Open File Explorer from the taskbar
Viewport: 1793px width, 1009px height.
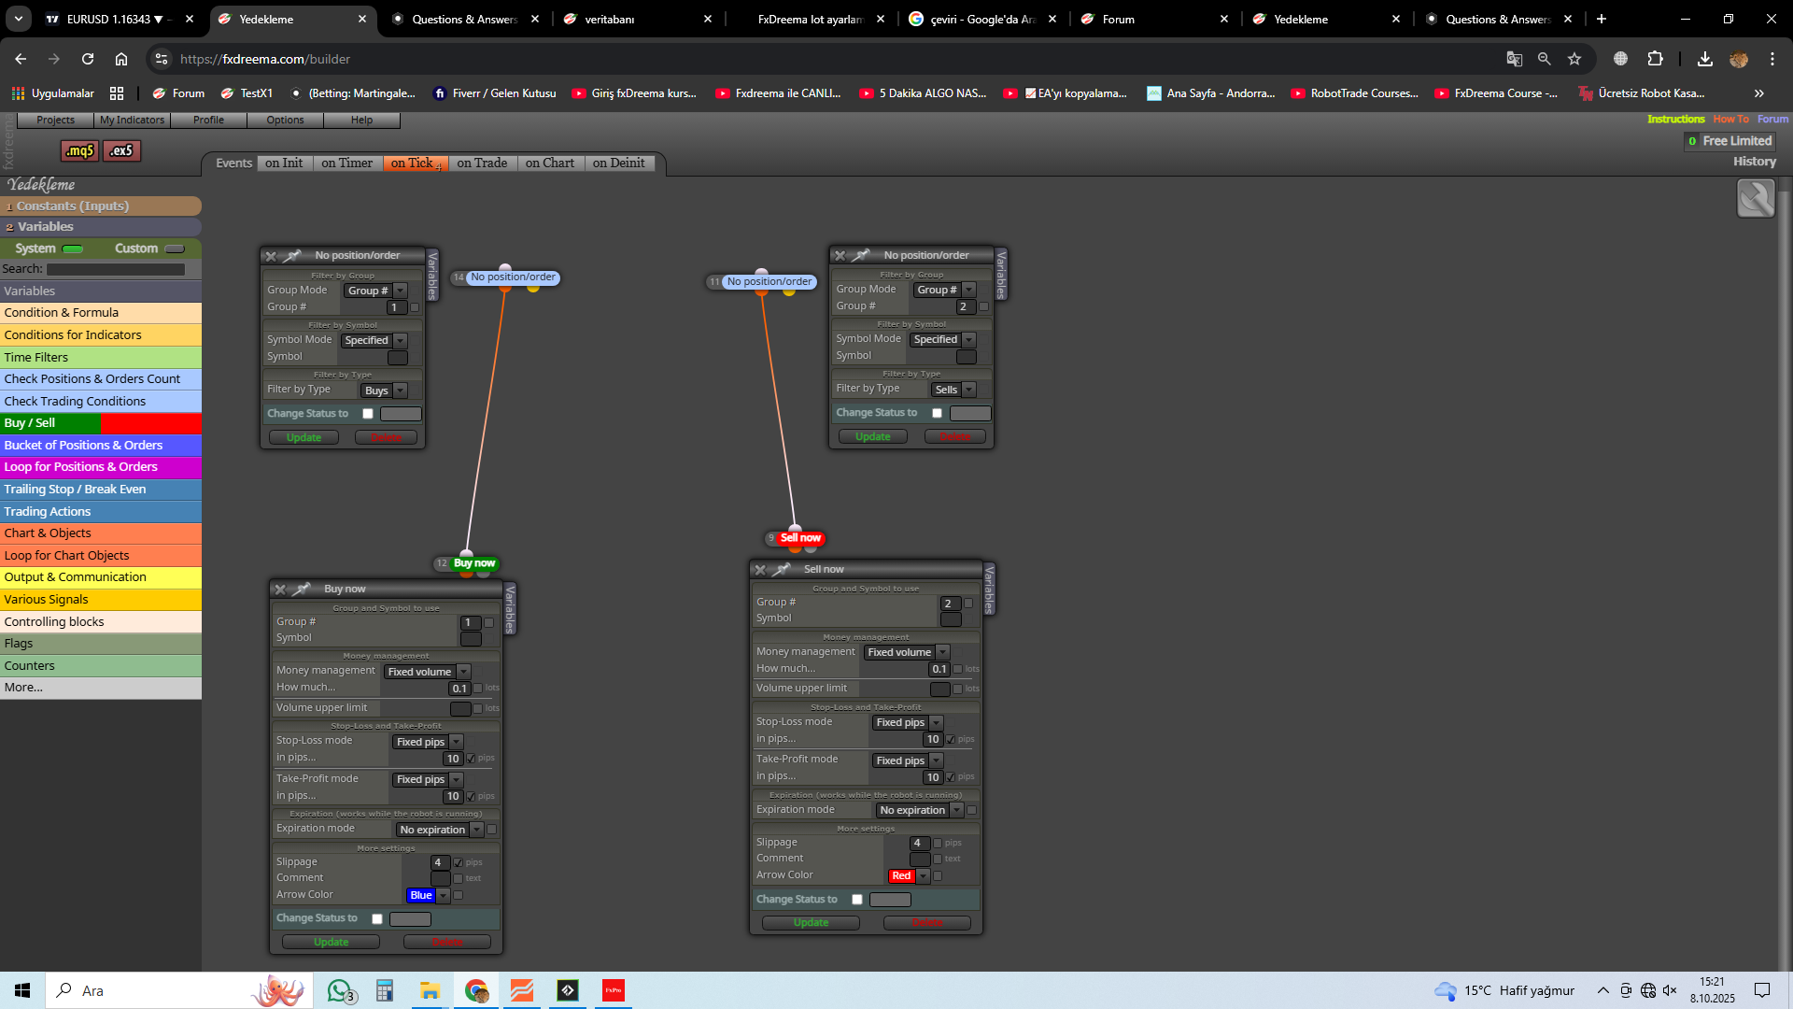coord(430,990)
